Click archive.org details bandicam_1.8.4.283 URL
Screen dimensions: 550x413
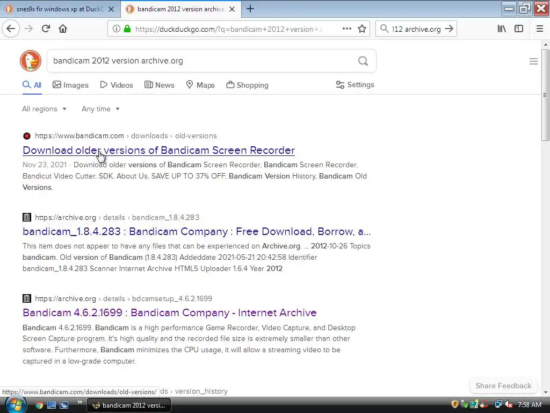(117, 217)
